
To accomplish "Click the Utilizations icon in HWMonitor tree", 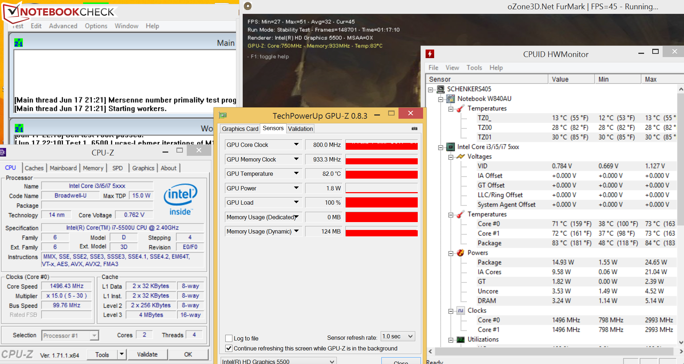I will pyautogui.click(x=461, y=339).
